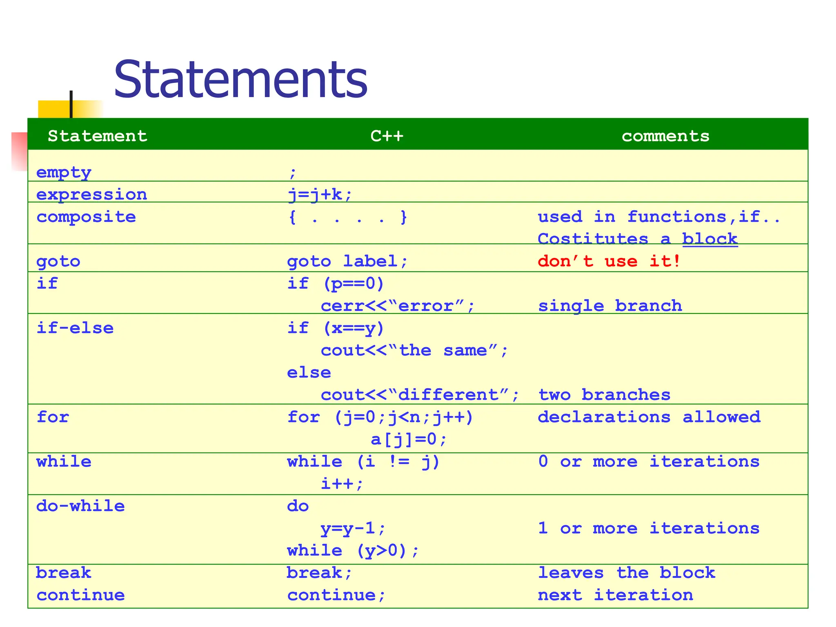836x627 pixels.
Task: Open the underlined "block" link
Action: point(710,239)
